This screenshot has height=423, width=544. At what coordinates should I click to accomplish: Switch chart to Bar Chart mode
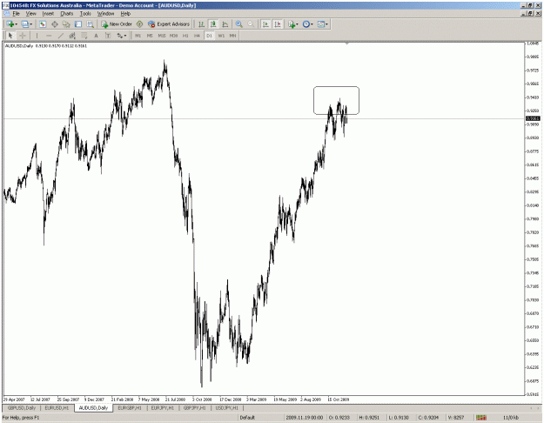[201, 24]
